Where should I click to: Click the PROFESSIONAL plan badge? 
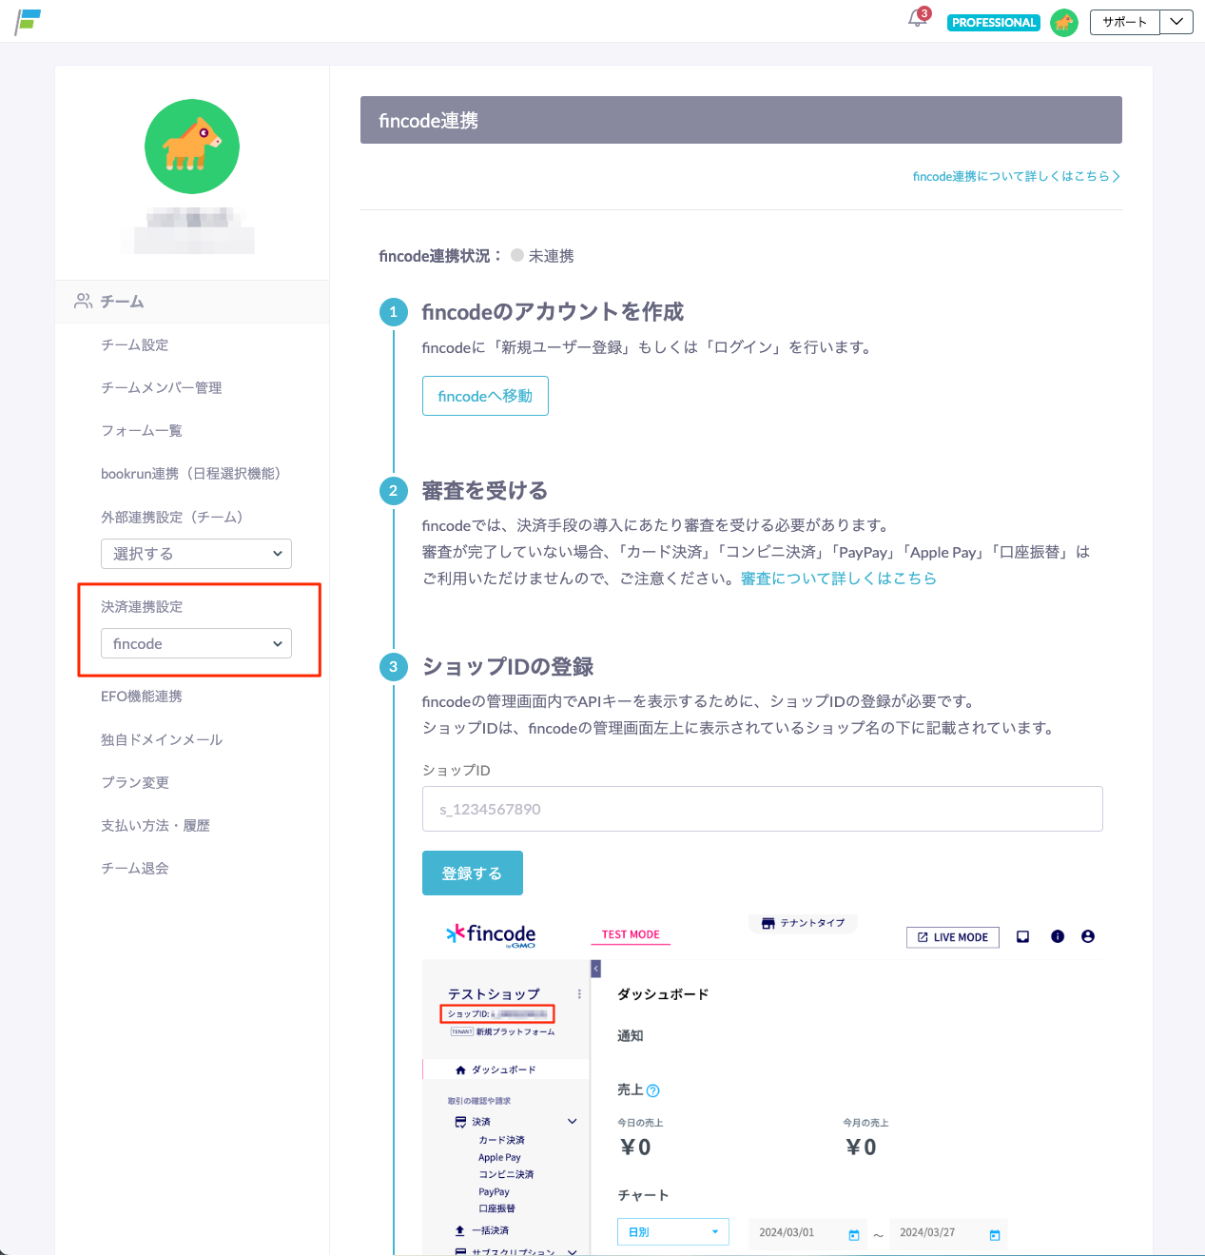point(993,22)
